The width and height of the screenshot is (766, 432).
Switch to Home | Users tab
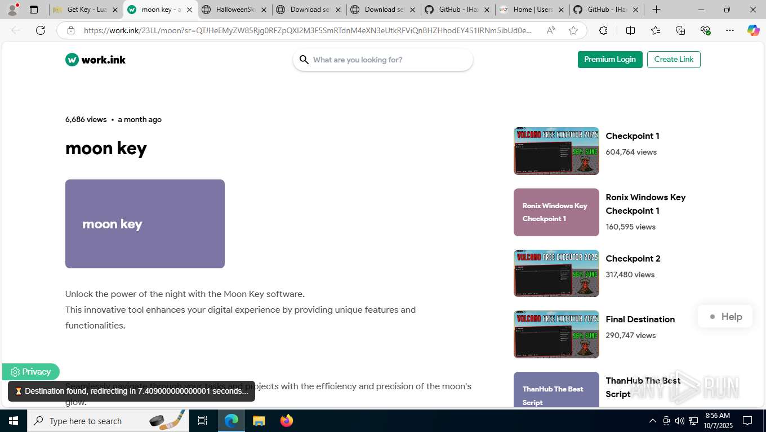[x=532, y=10]
